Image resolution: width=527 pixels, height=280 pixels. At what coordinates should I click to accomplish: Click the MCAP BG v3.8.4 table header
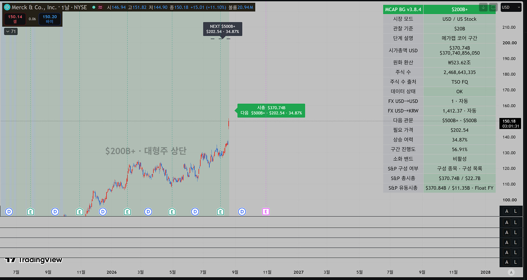(x=403, y=9)
